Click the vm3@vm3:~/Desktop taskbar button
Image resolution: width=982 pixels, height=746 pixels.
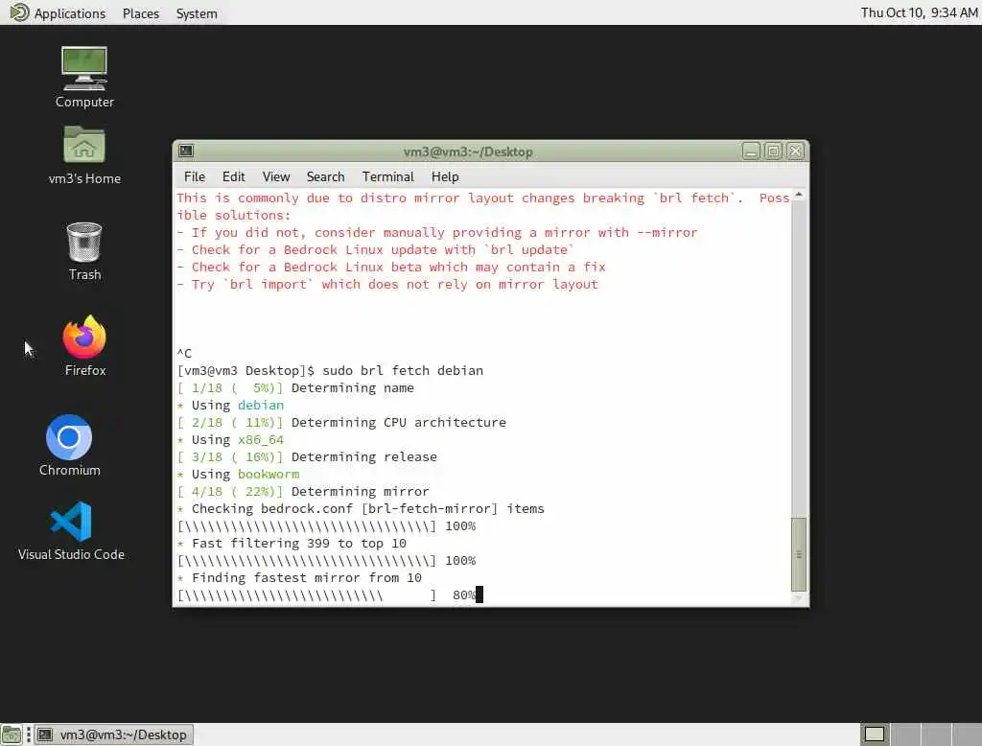click(113, 734)
